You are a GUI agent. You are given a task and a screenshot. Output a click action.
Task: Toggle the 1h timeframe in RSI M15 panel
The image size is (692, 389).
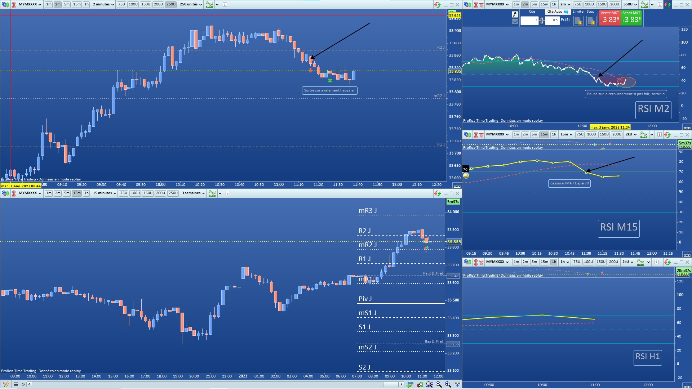point(554,135)
